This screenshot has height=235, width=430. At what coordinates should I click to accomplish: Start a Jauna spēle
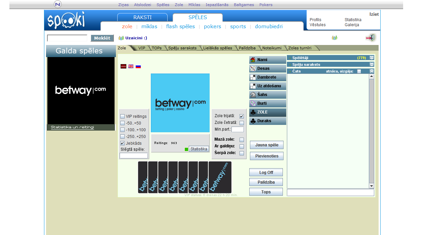pos(267,145)
